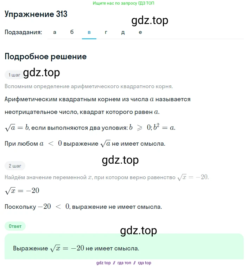Click the '2 шаг' step badge
248x267 pixels.
[15, 165]
